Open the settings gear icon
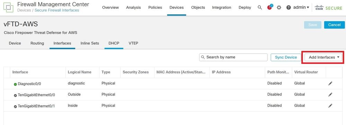The height and width of the screenshot is (125, 346). point(279,8)
